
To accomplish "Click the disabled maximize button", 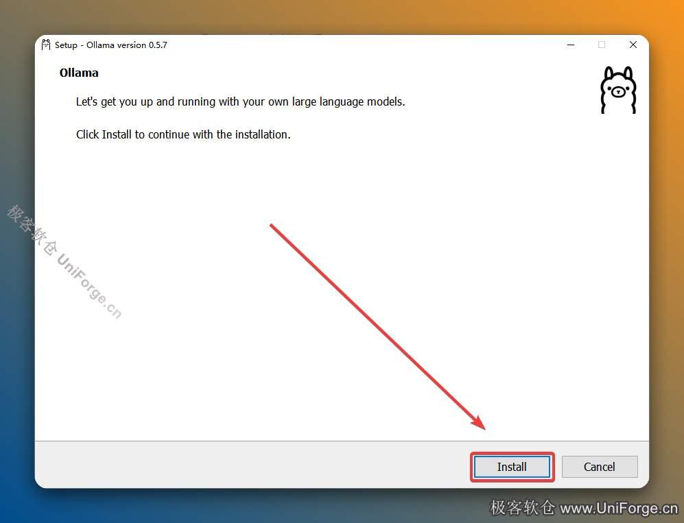I will 602,45.
